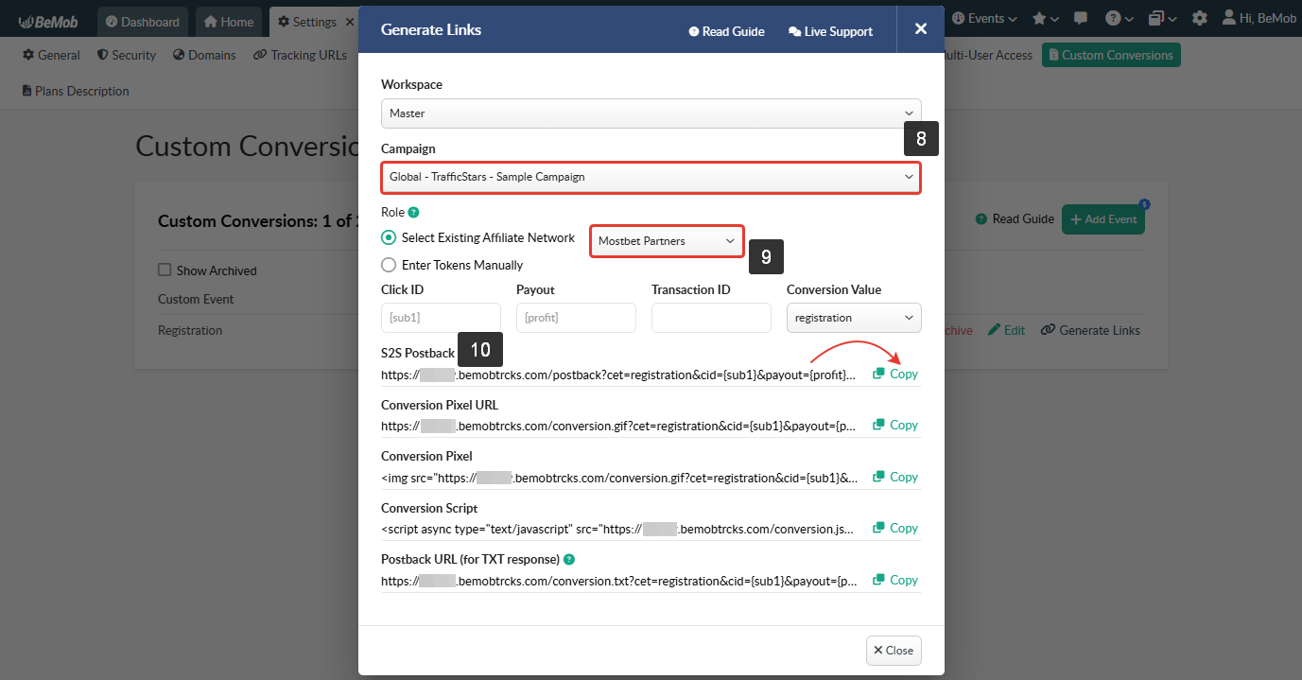Open the Tracking URLs settings tab
Screen dimensions: 1302x680
tap(300, 56)
